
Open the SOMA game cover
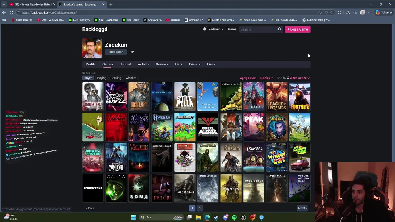(x=139, y=188)
